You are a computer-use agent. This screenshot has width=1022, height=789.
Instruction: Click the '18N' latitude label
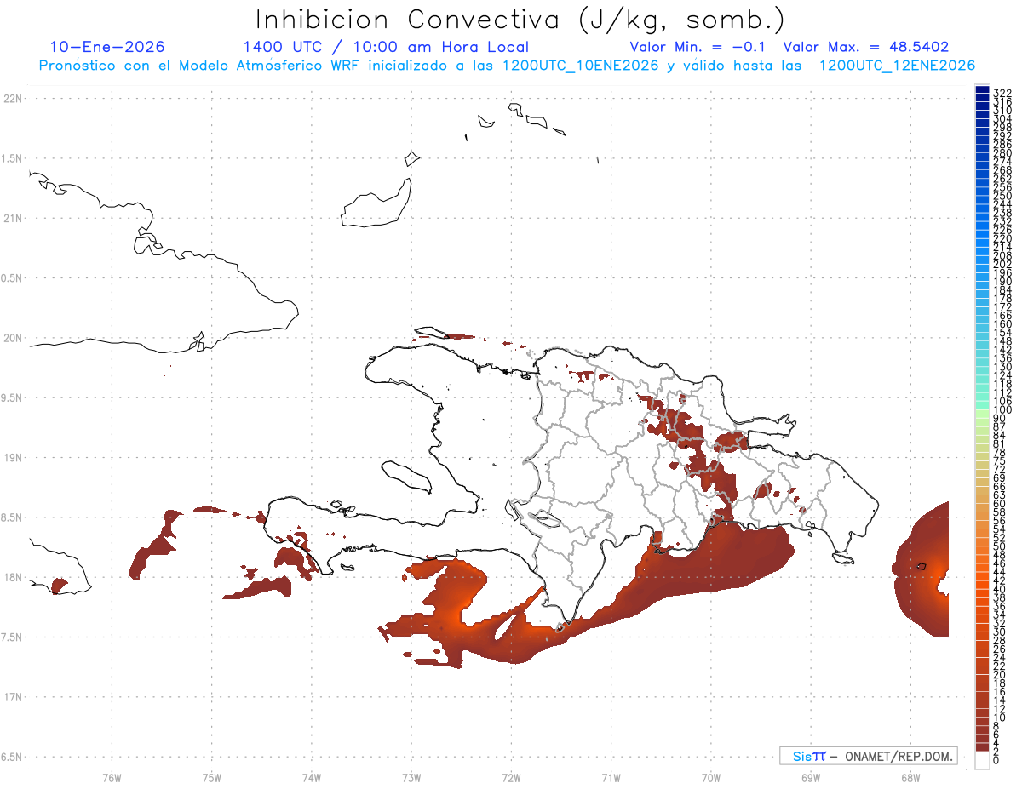pyautogui.click(x=12, y=577)
